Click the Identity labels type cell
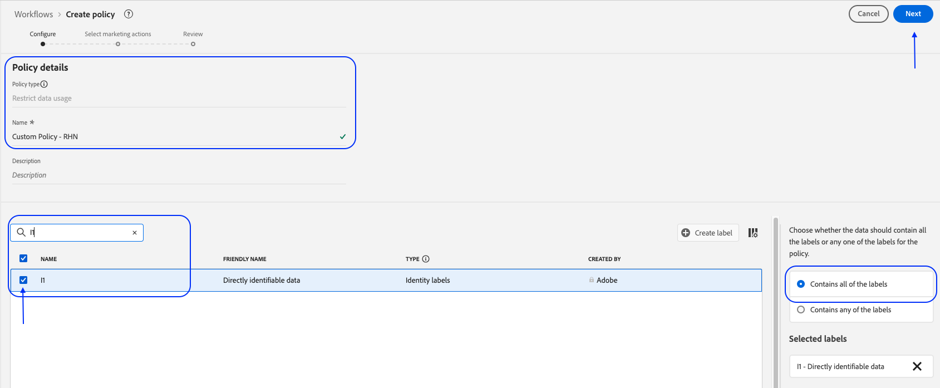 428,280
